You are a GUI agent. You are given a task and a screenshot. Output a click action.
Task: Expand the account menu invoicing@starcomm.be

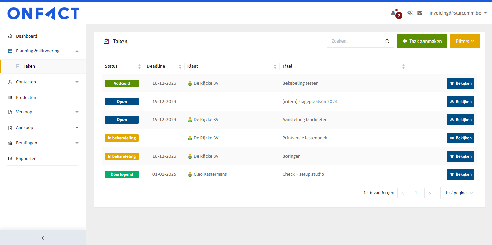tap(458, 13)
